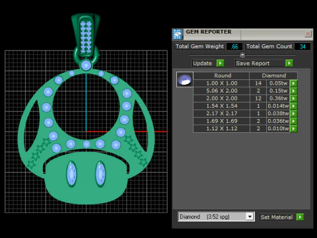Image resolution: width=317 pixels, height=238 pixels.
Task: Click the 0.36tw weight cell
Action: coord(278,99)
